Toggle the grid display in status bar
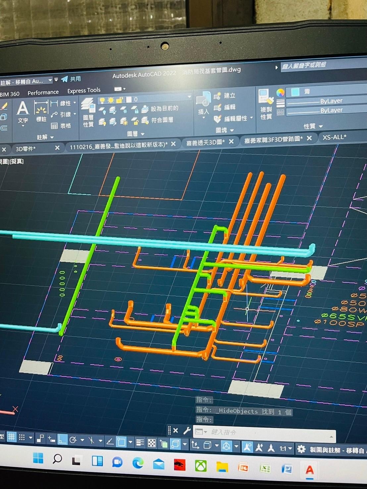The width and height of the screenshot is (367, 489). pyautogui.click(x=11, y=437)
